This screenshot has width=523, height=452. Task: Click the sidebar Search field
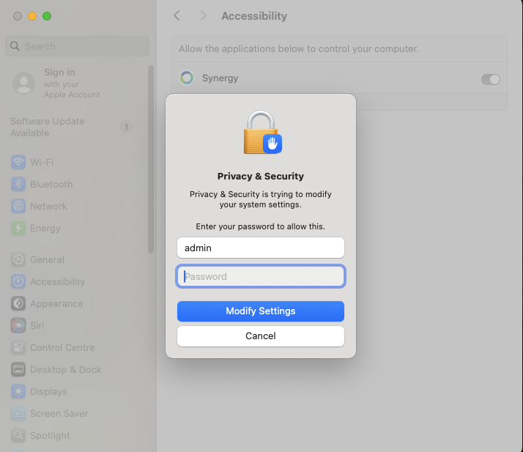78,46
